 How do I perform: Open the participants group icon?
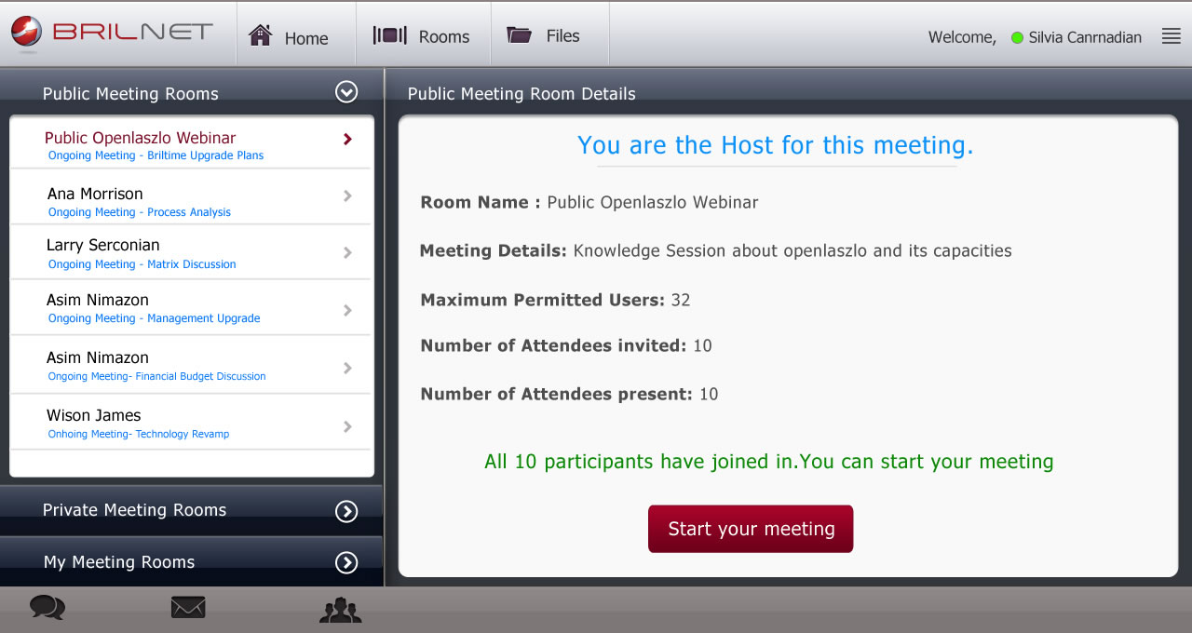(340, 610)
